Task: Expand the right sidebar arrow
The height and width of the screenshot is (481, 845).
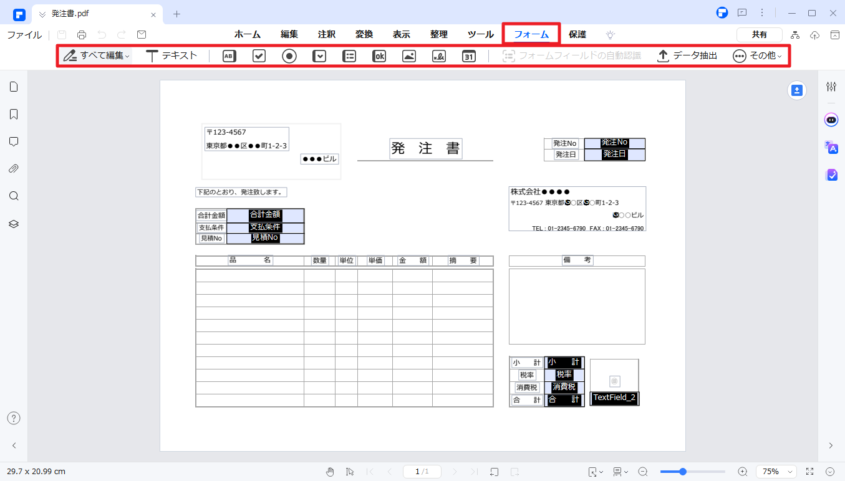Action: [831, 445]
